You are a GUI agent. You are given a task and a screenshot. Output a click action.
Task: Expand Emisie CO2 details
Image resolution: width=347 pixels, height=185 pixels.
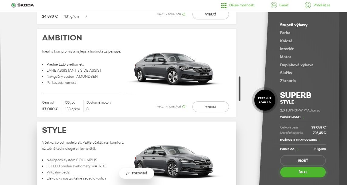pos(289,149)
